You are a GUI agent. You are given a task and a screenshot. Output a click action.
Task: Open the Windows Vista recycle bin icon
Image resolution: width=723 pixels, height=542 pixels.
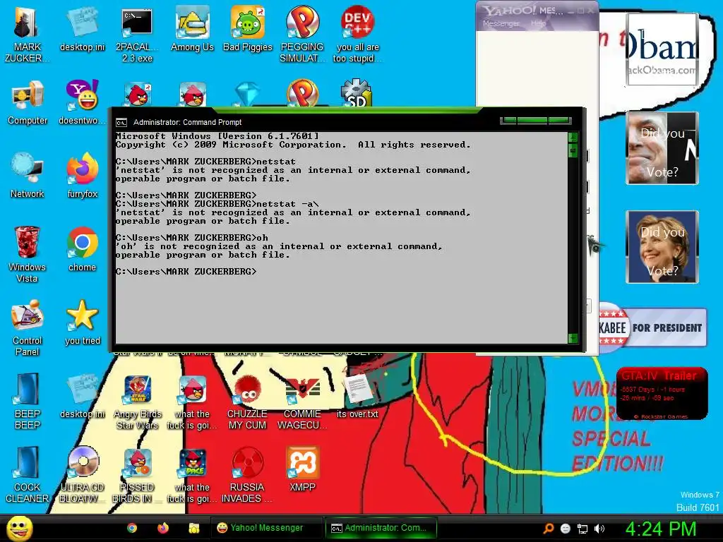(28, 254)
